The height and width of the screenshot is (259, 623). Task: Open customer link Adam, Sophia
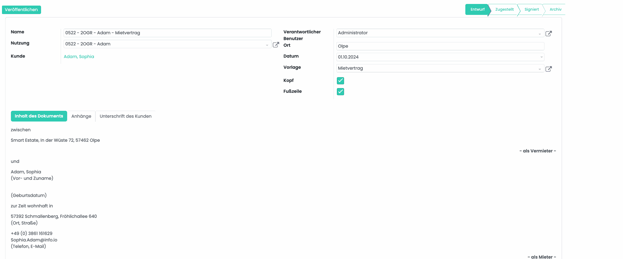(79, 57)
